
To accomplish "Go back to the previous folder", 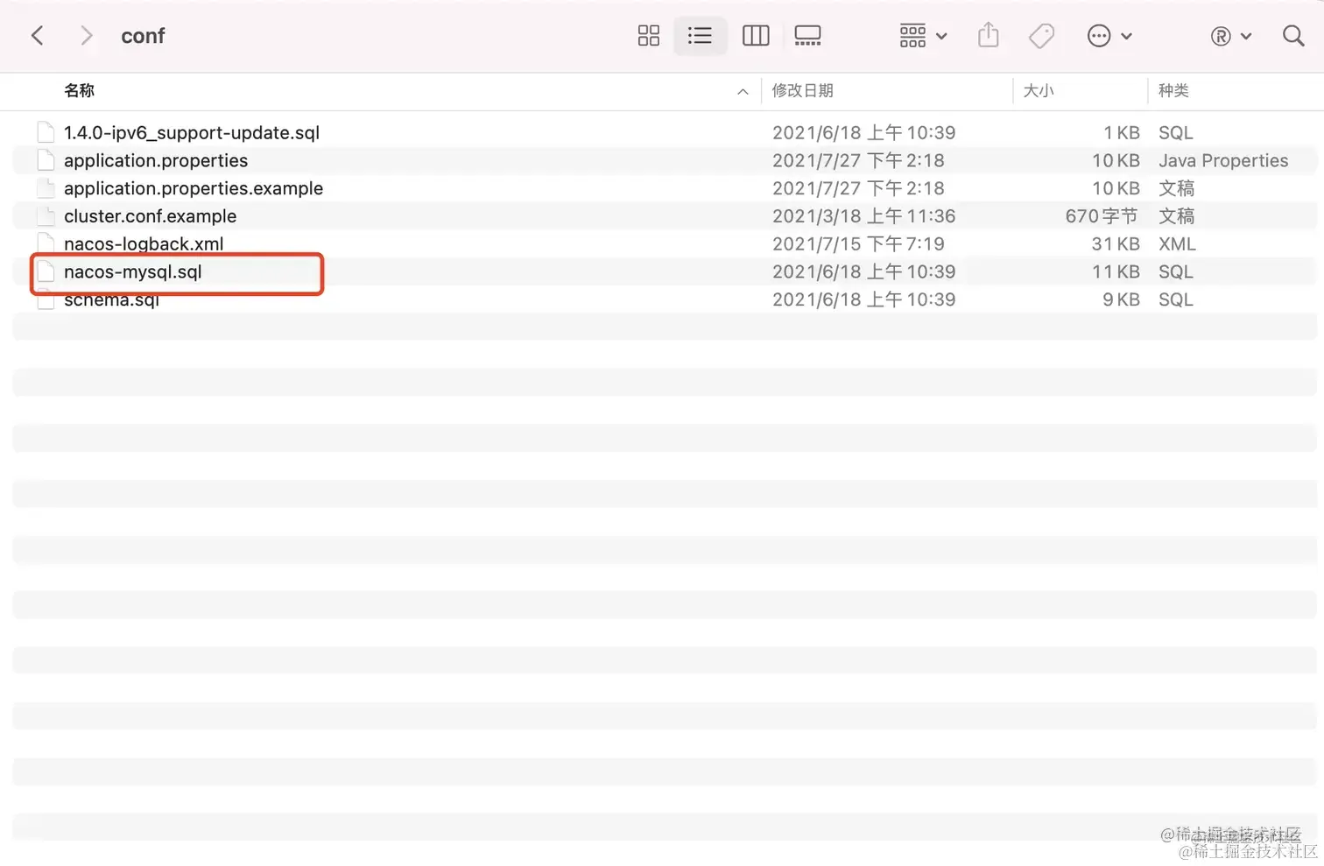I will point(37,36).
